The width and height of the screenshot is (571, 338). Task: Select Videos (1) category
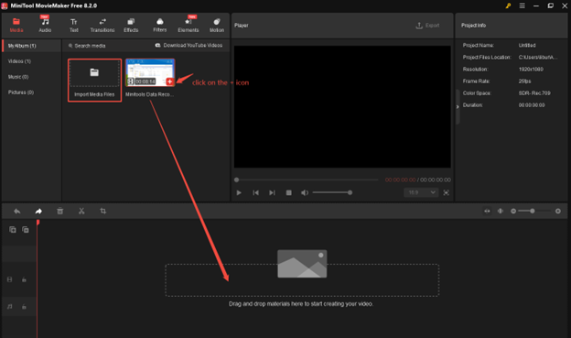click(19, 61)
